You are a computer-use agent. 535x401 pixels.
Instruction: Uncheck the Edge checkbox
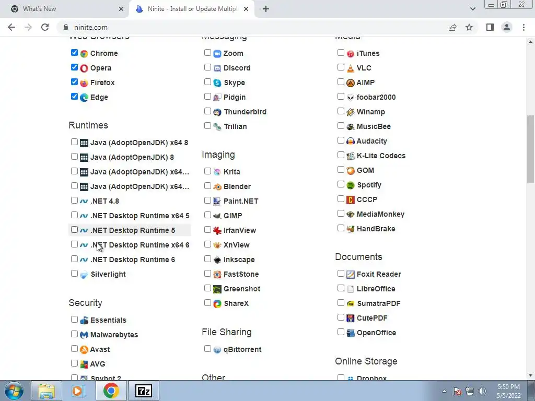tap(74, 97)
